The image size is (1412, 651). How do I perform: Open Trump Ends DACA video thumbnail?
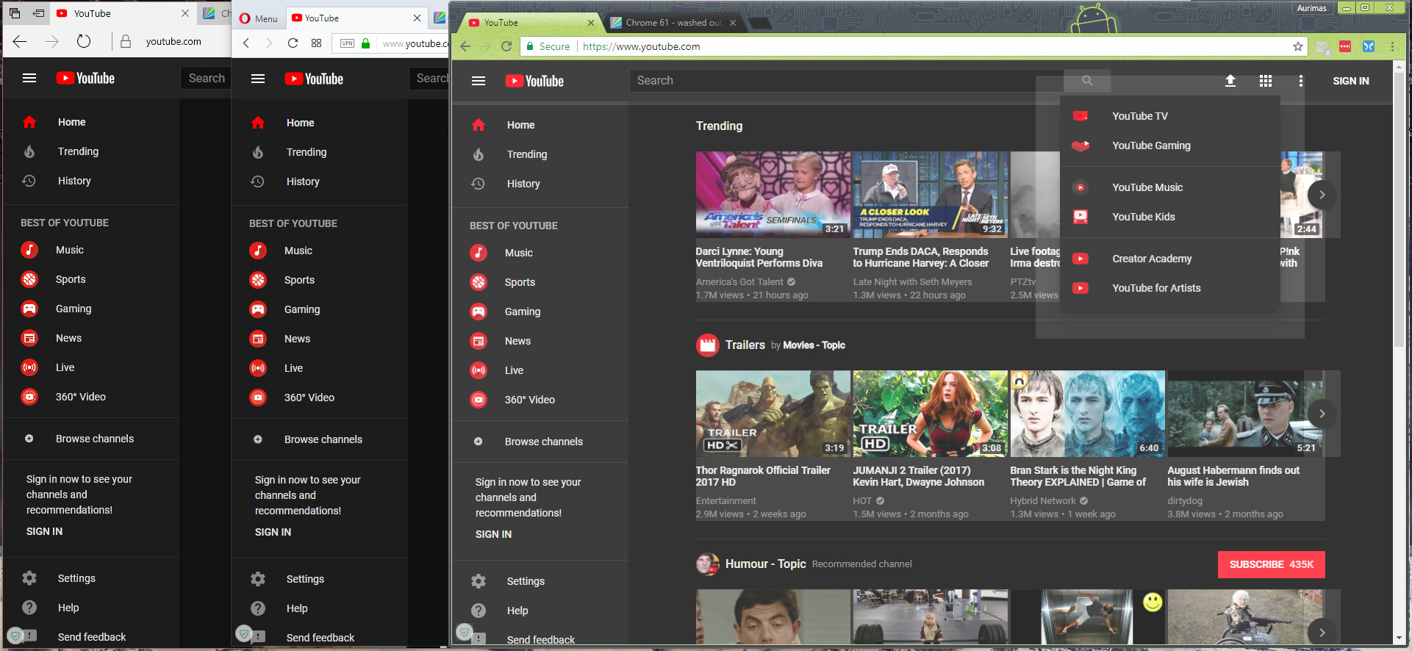click(930, 195)
